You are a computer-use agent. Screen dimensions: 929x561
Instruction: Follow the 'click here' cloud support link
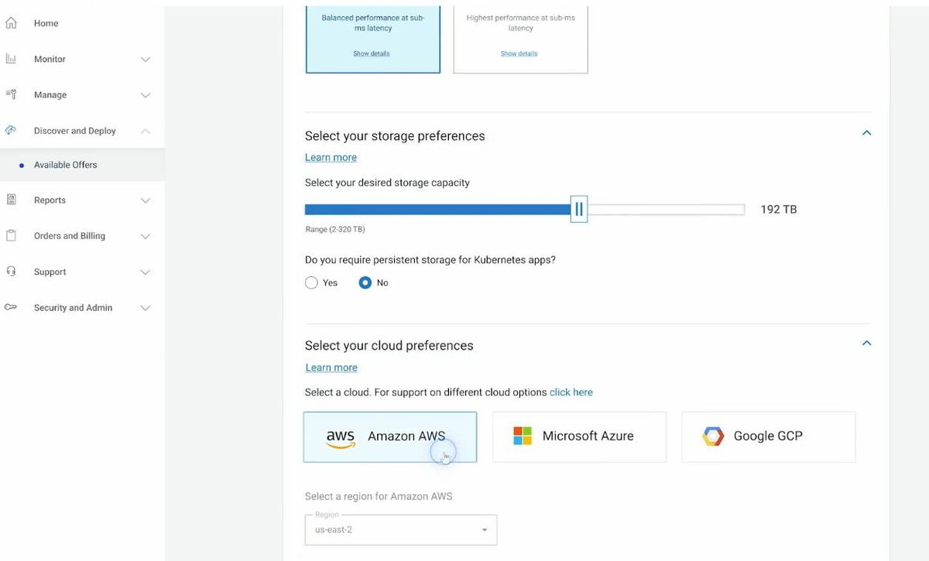click(571, 392)
